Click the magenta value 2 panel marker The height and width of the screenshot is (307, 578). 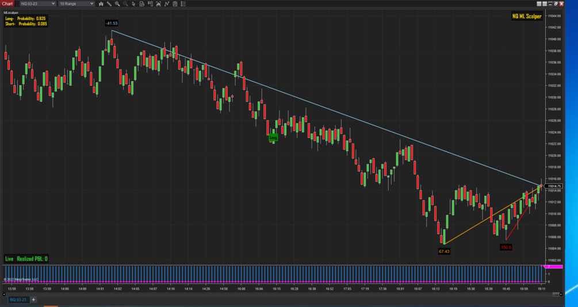[554, 266]
